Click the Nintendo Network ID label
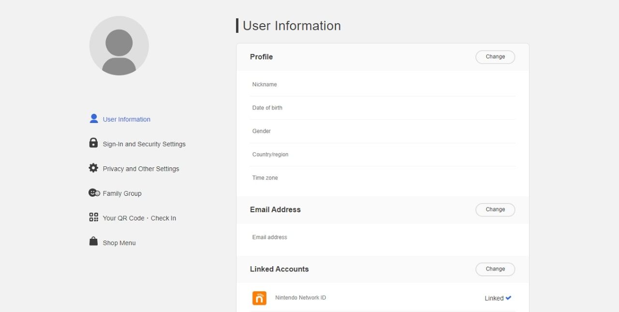 [300, 298]
